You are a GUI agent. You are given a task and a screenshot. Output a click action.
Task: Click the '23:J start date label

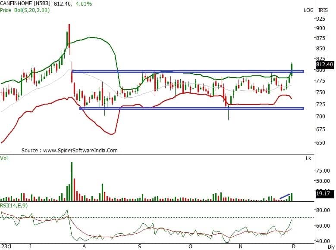click(6, 246)
